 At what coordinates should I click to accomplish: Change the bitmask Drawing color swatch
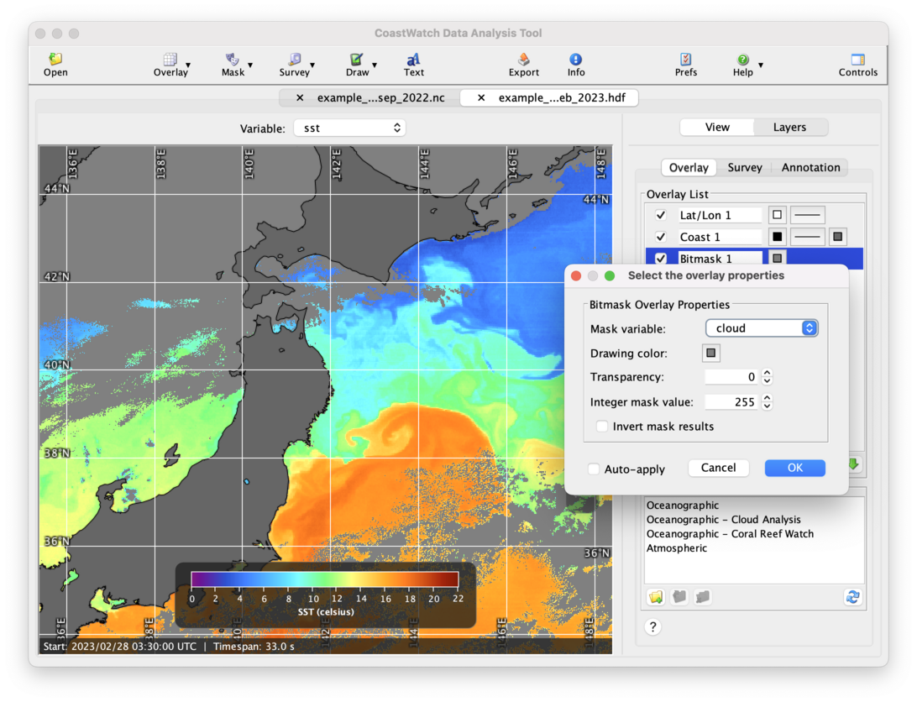[710, 353]
